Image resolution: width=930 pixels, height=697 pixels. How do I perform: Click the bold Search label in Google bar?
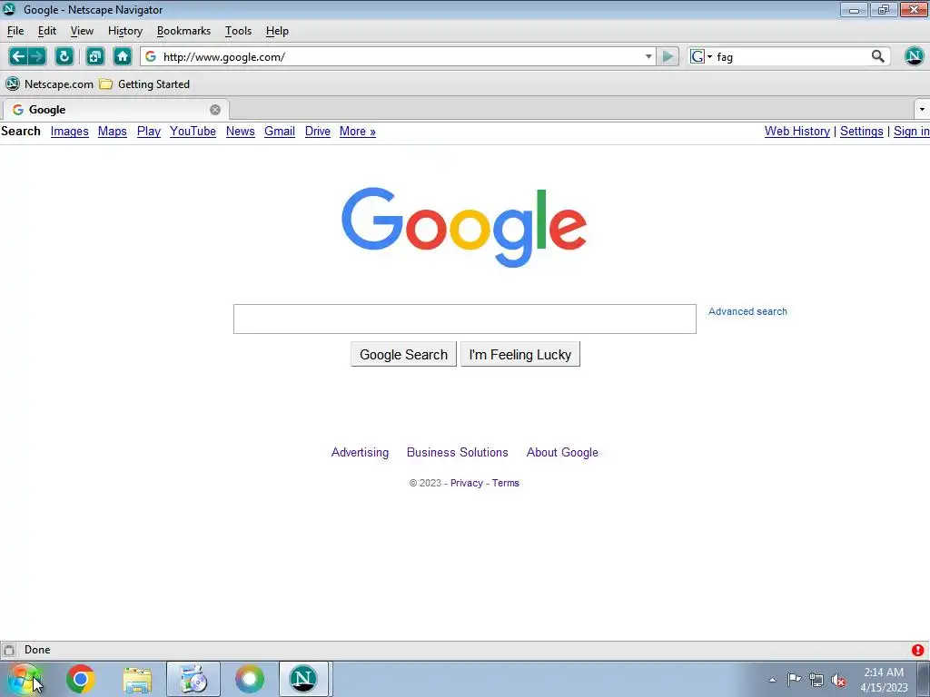pyautogui.click(x=21, y=132)
